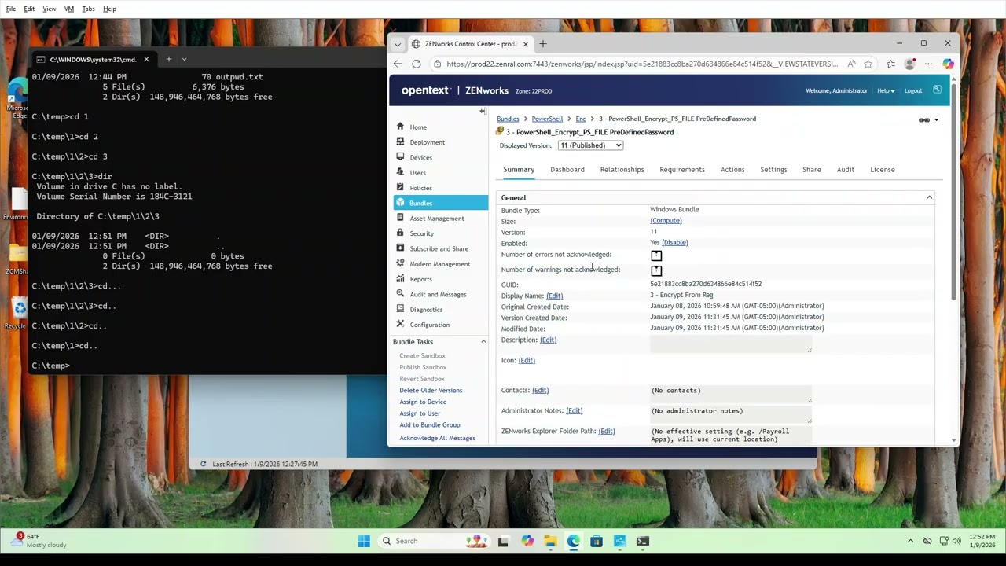This screenshot has height=566, width=1006.
Task: Open Windows Start menu
Action: (364, 541)
